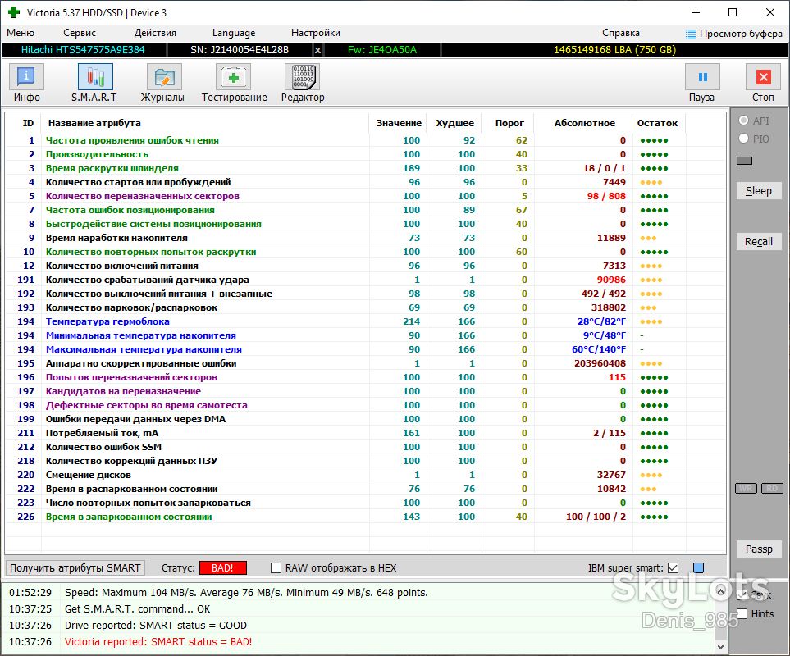790x656 pixels.
Task: Open the Сервис menu
Action: pyautogui.click(x=79, y=33)
